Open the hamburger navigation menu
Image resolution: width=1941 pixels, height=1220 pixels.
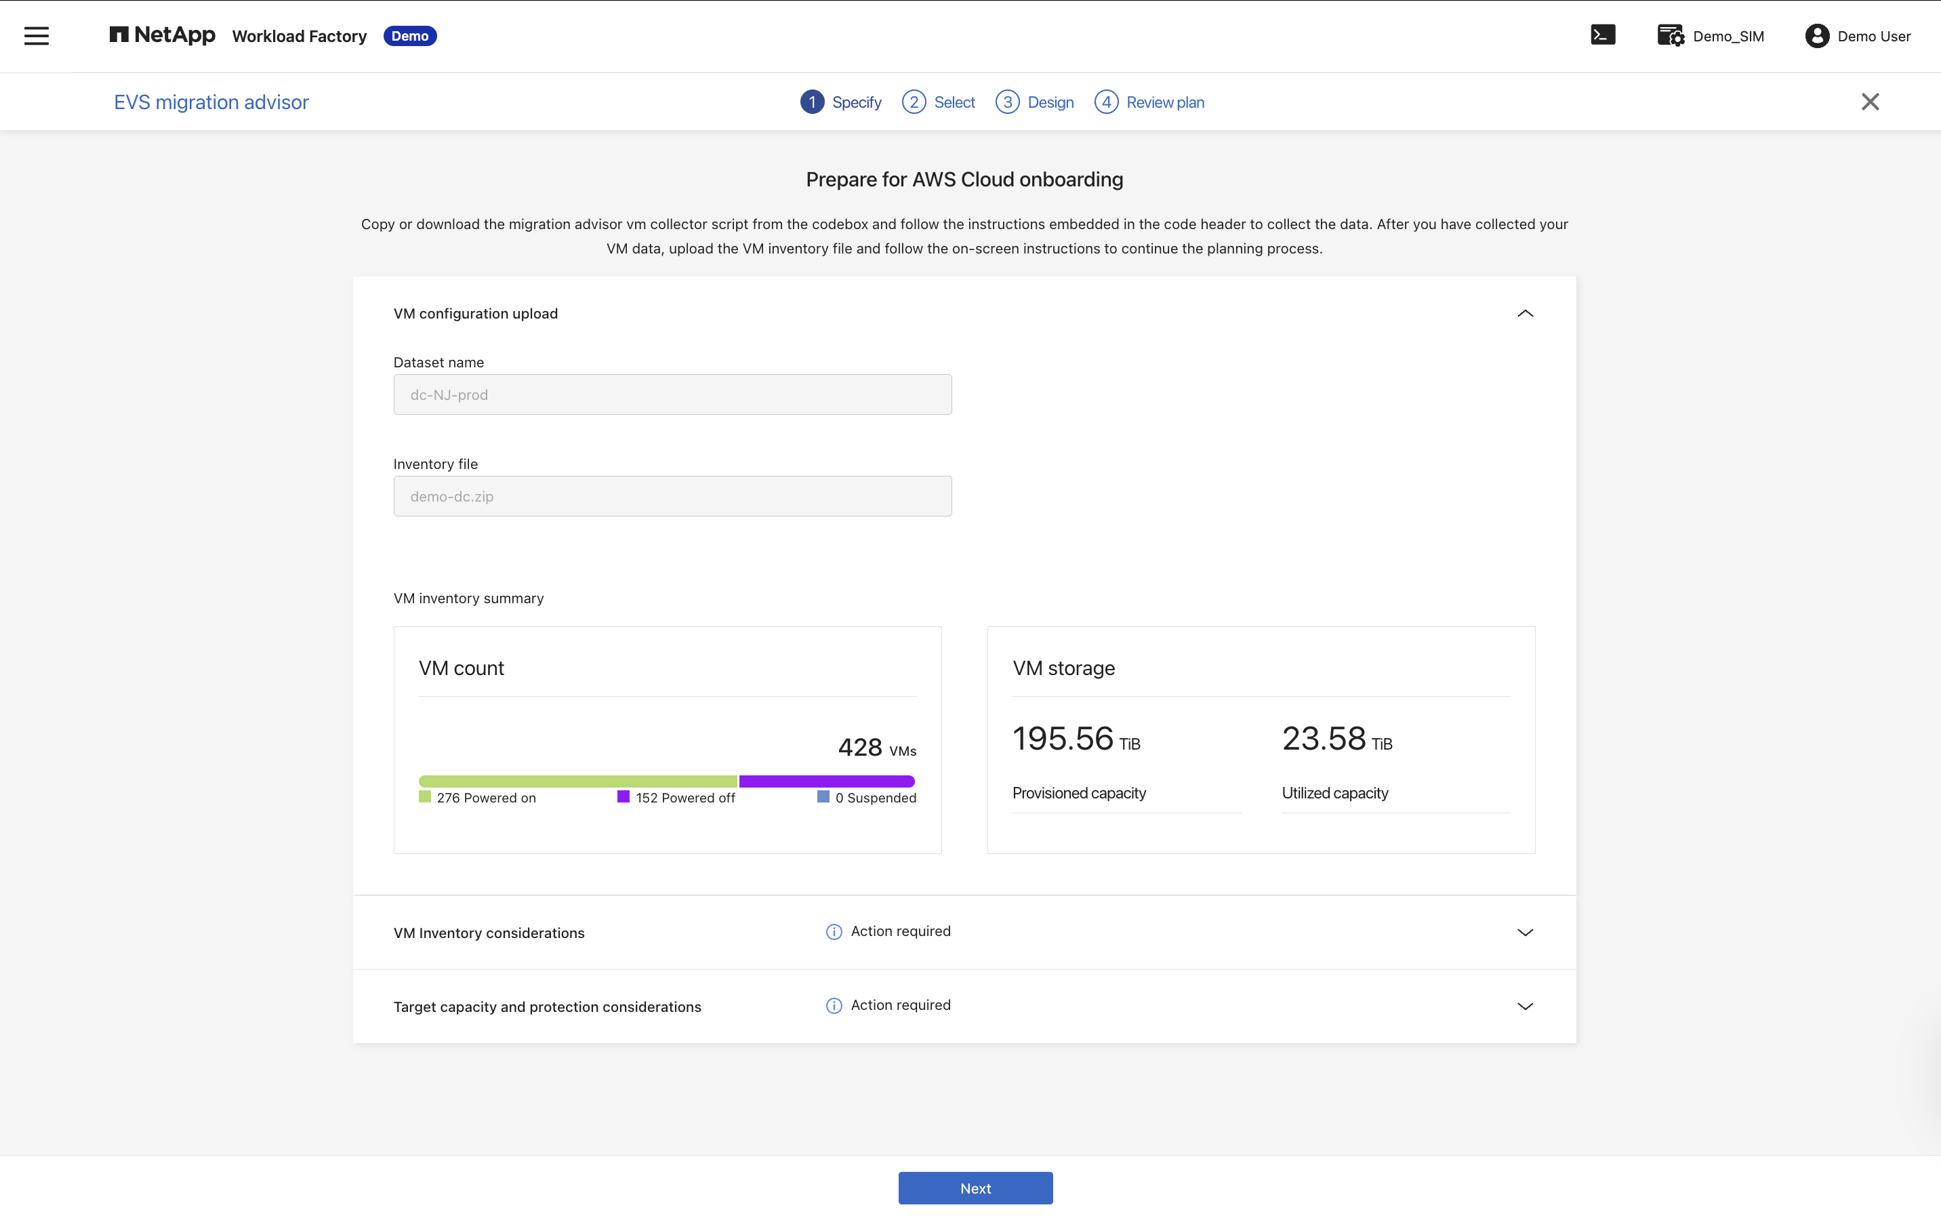point(37,35)
